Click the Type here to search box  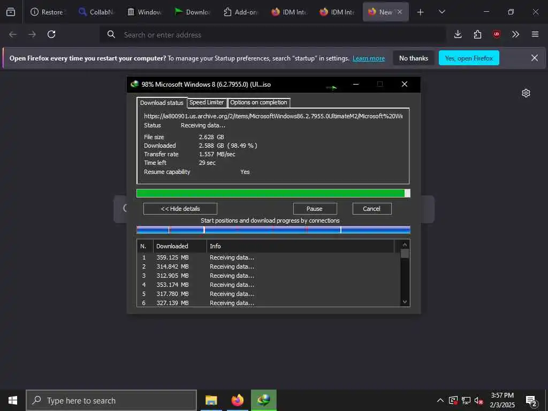(x=111, y=400)
